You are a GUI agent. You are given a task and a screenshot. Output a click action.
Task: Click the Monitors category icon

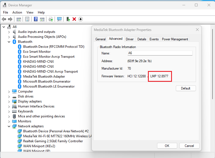(14, 121)
